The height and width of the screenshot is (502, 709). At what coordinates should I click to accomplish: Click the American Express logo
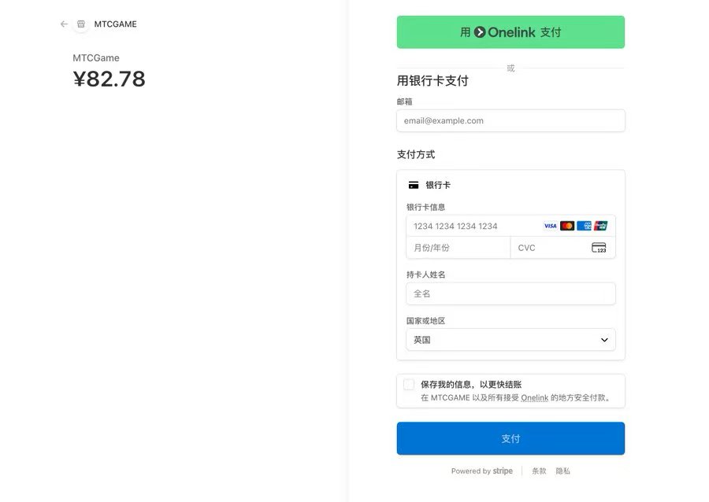(x=584, y=226)
